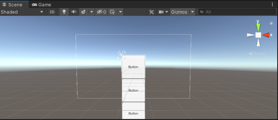
Task: Toggle the scene gizmo rotation lock
Action: [271, 23]
